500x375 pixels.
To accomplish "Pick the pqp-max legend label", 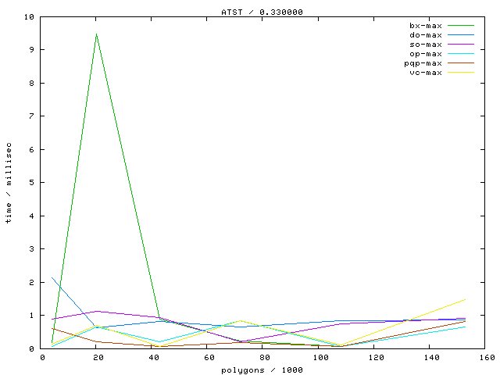I will (x=423, y=63).
